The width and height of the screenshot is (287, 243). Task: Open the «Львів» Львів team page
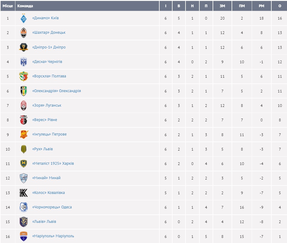click(x=44, y=222)
